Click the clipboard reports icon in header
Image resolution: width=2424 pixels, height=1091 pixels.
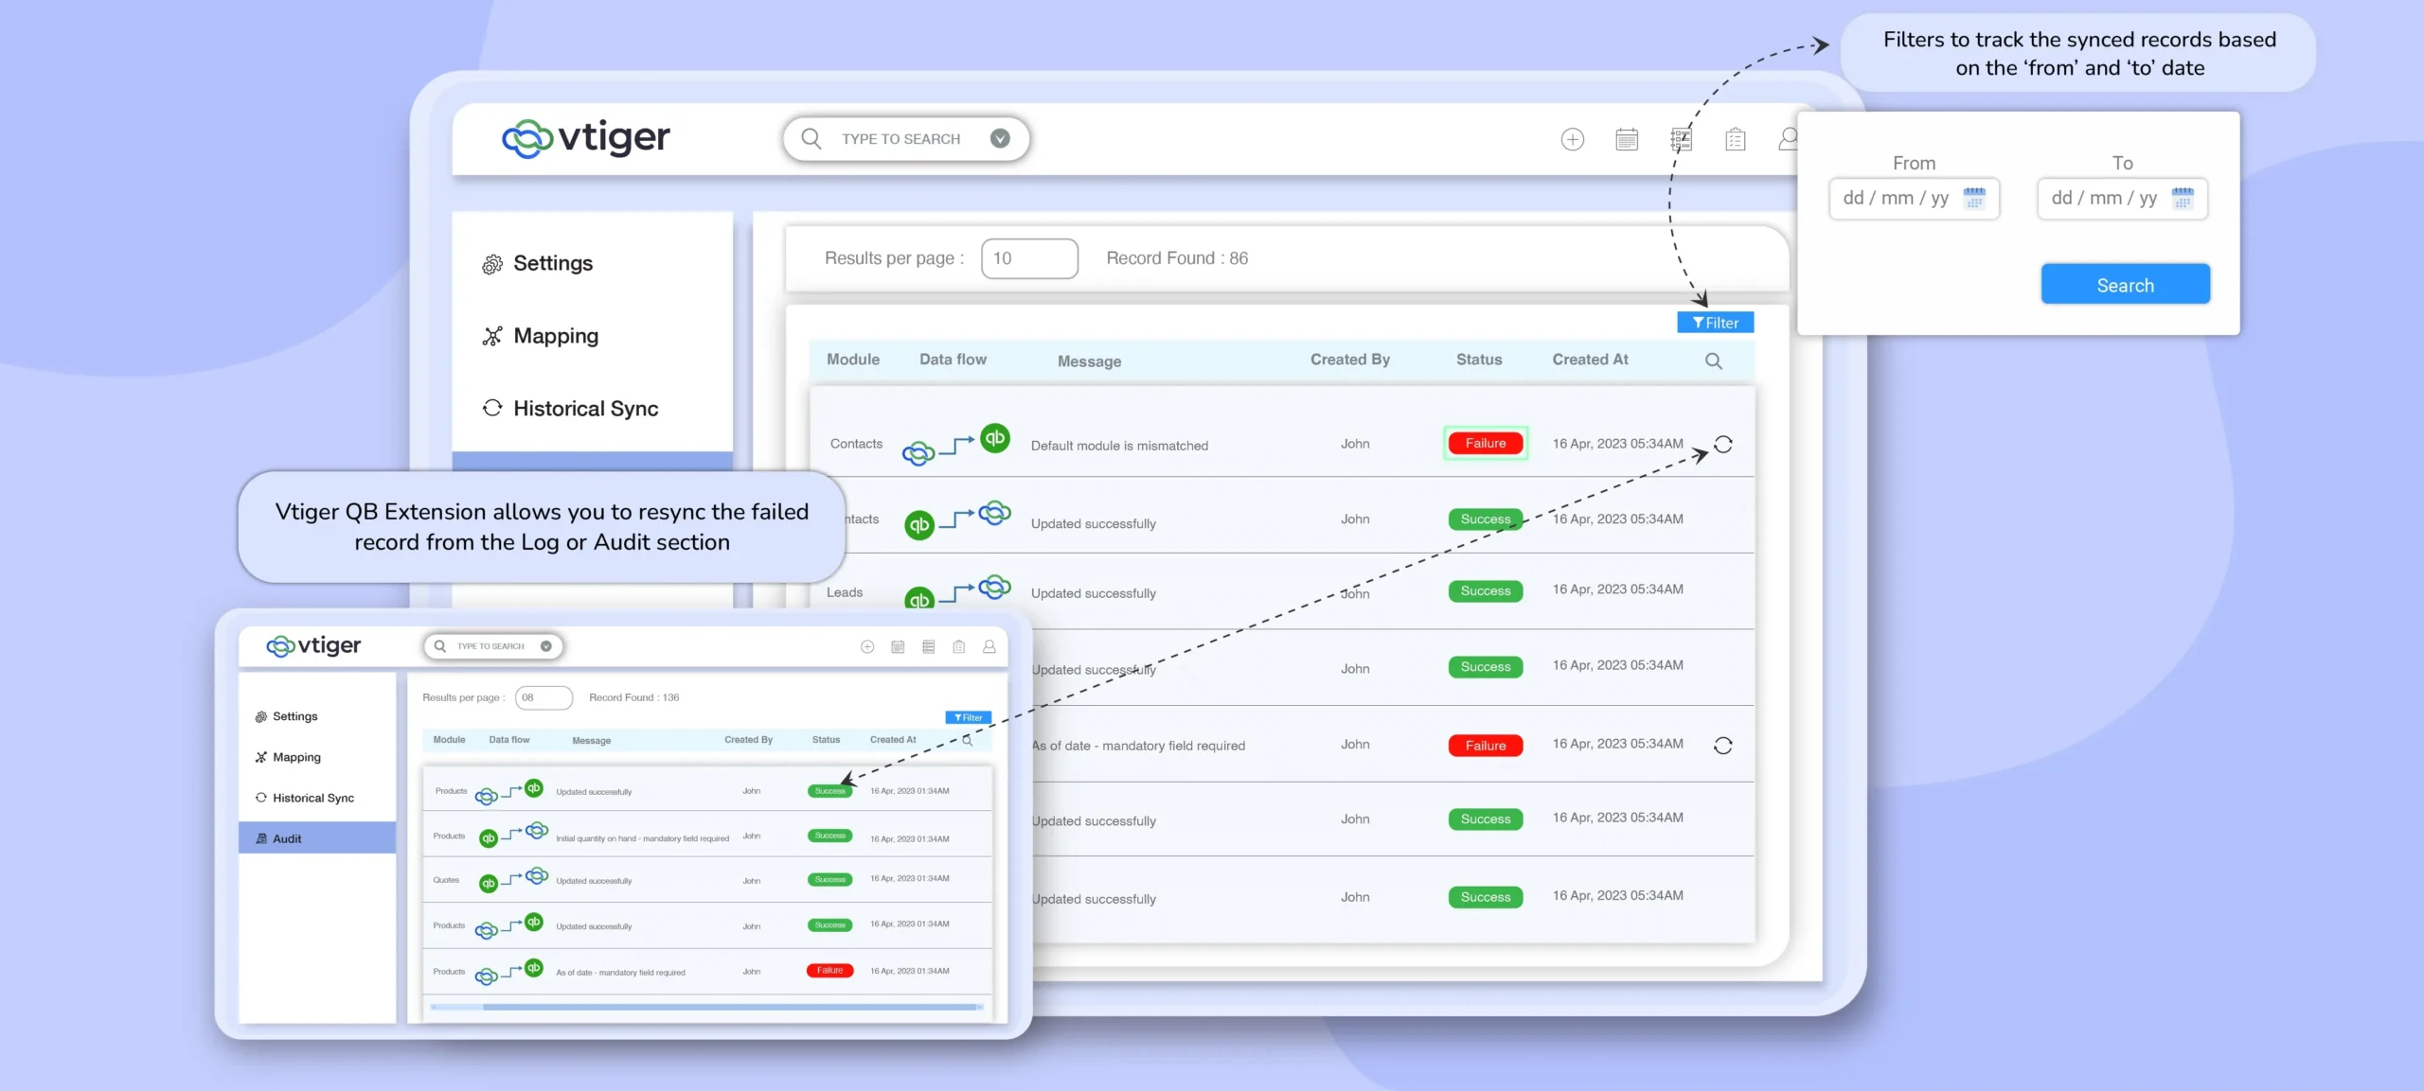(x=1735, y=140)
